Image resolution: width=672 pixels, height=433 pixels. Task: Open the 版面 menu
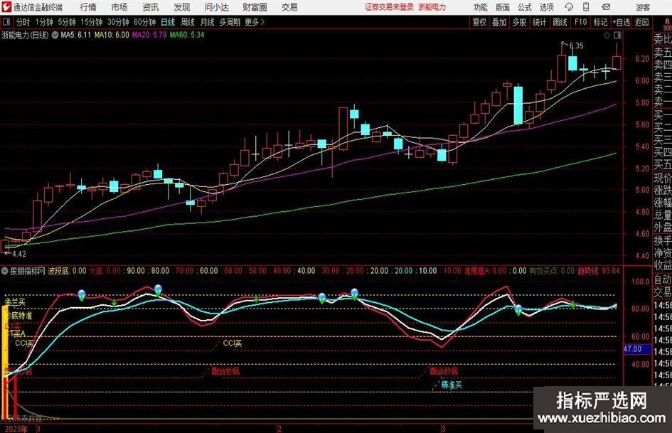[503, 7]
